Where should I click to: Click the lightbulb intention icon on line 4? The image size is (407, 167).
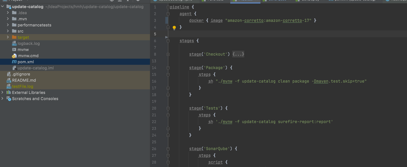[x=174, y=28]
